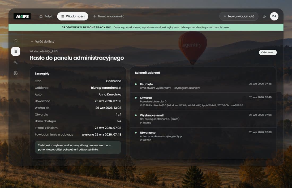Select the Utworzono date value in details
Image resolution: width=292 pixels, height=188 pixels.
point(108,101)
